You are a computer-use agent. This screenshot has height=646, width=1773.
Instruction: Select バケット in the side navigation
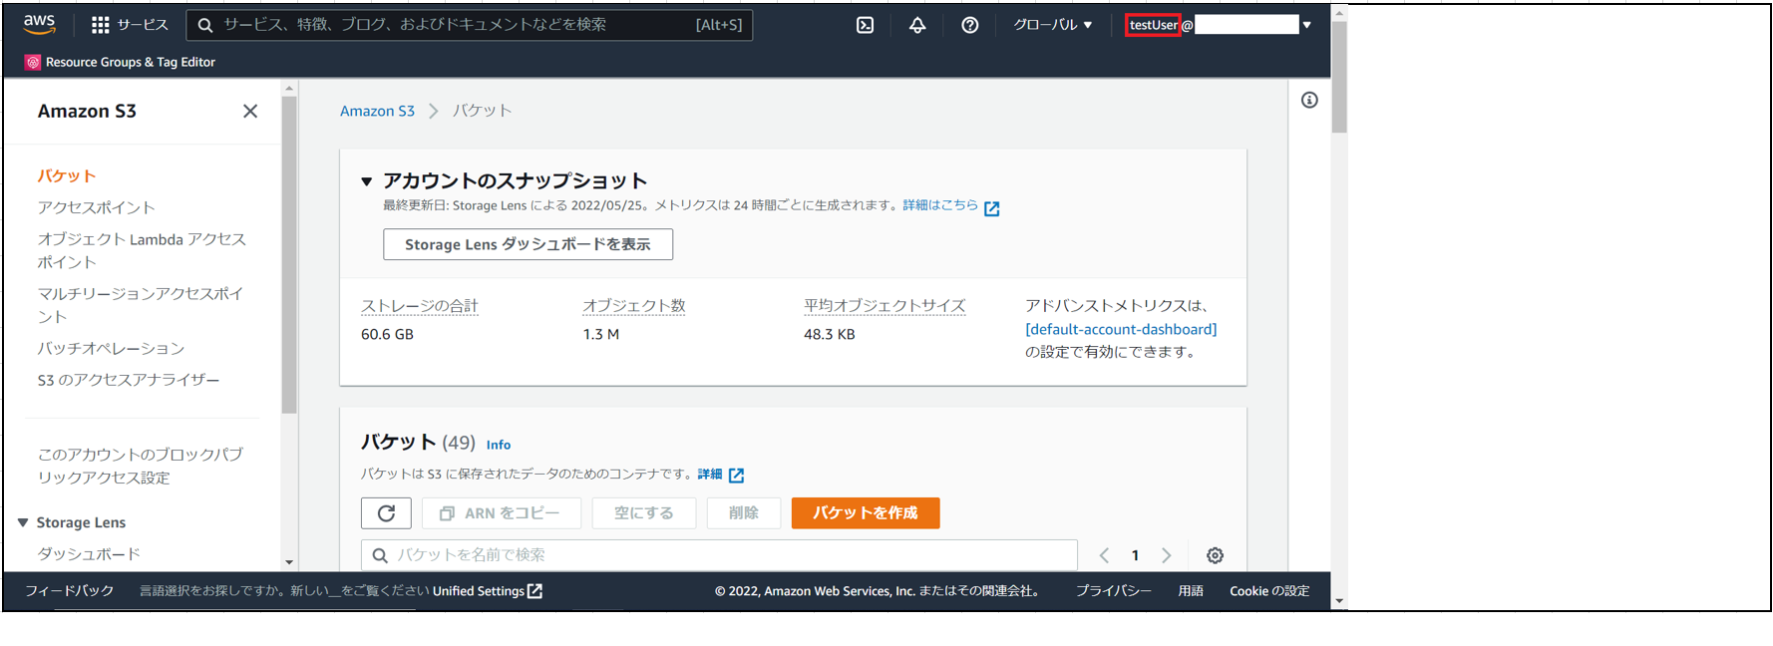67,175
